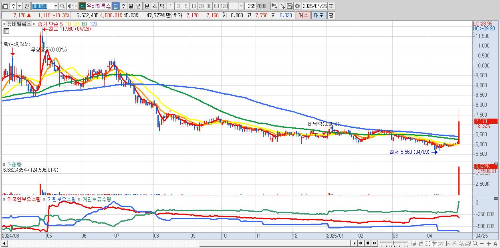Click the 유비벨록스 stock name in toolbar
The image size is (500, 248).
pyautogui.click(x=99, y=6)
